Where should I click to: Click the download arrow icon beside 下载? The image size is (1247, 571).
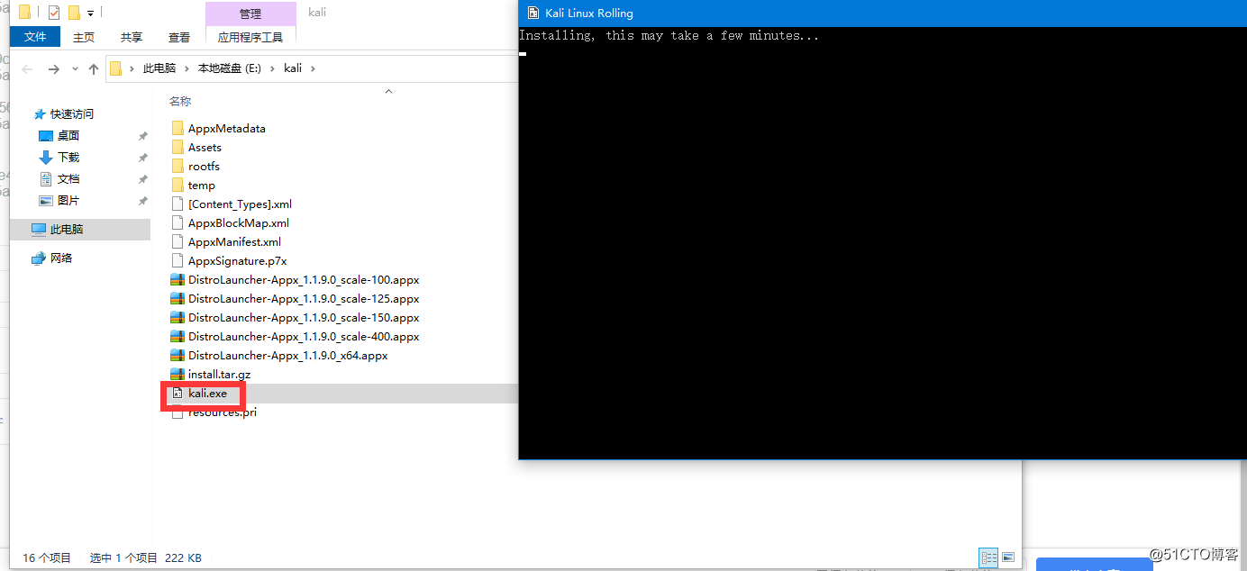[46, 157]
